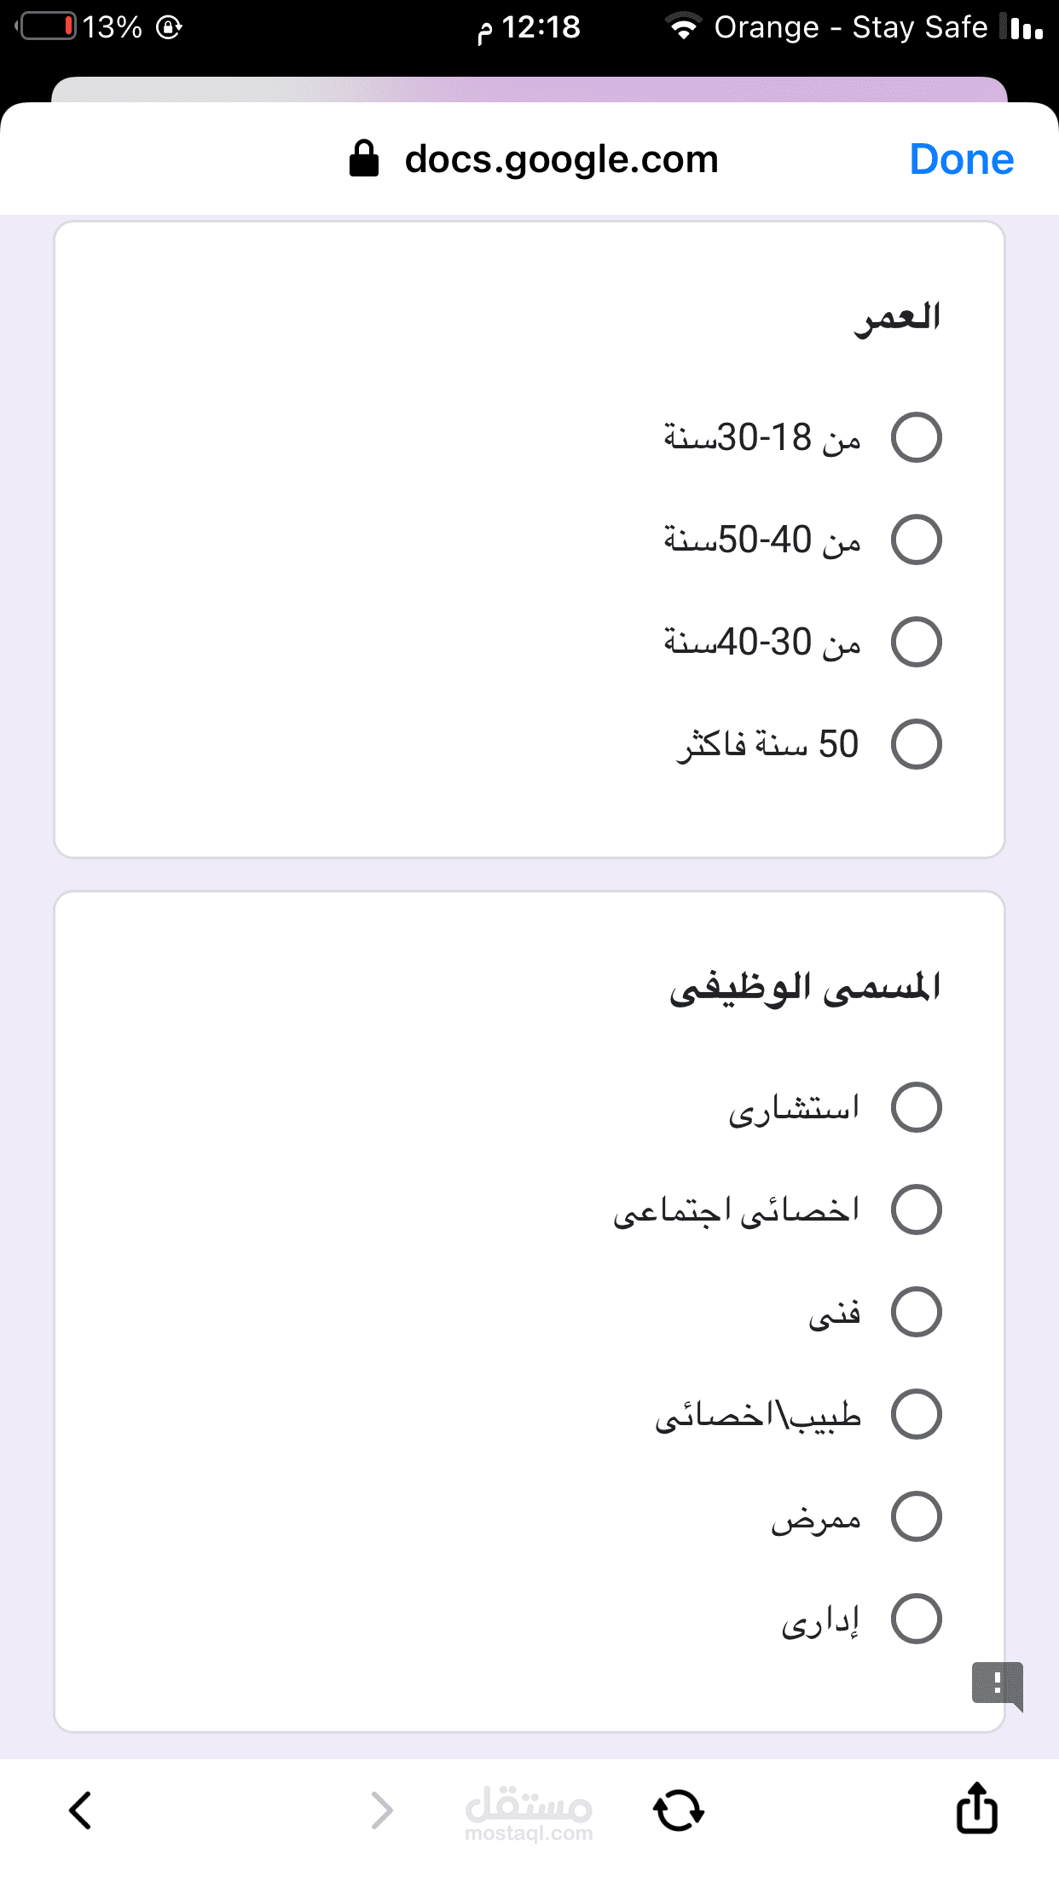Select the فنى job option
This screenshot has width=1059, height=1882.
pos(916,1312)
